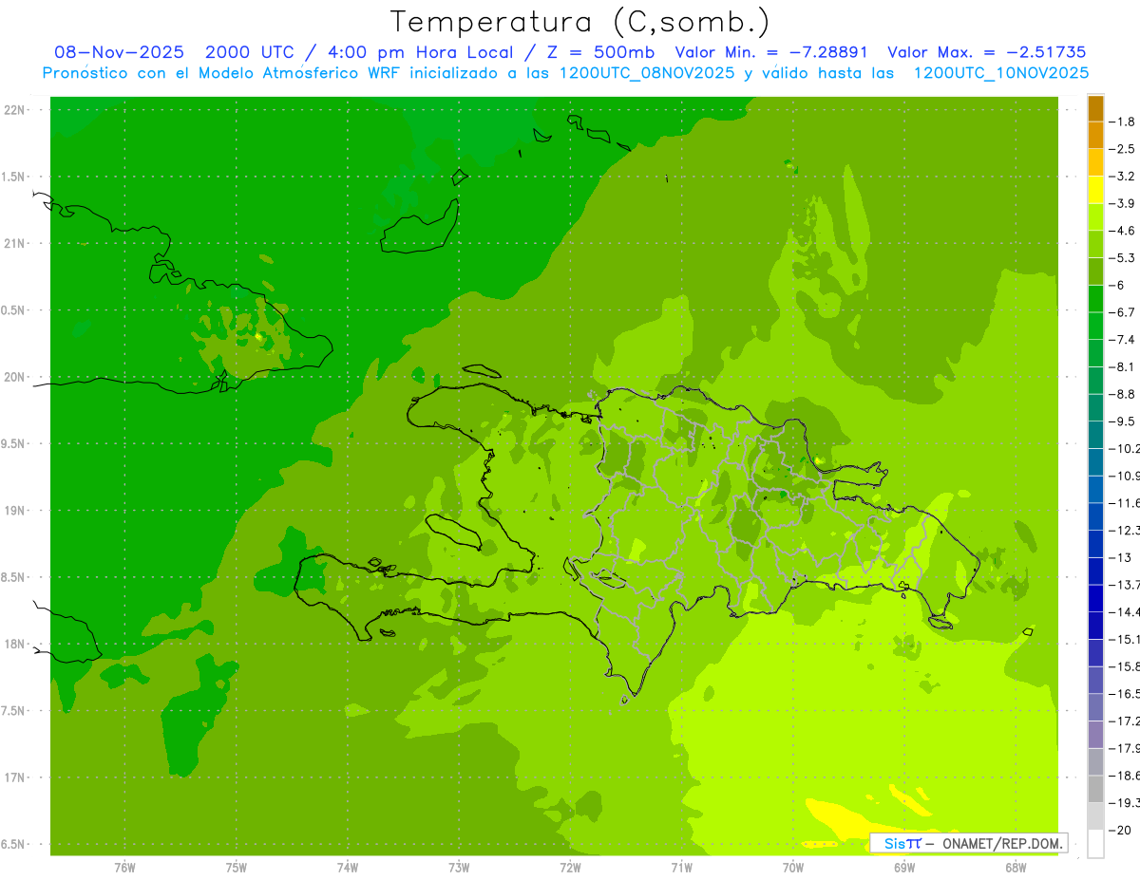The height and width of the screenshot is (880, 1140).
Task: Click the "76W" longitude label
Action: [124, 868]
